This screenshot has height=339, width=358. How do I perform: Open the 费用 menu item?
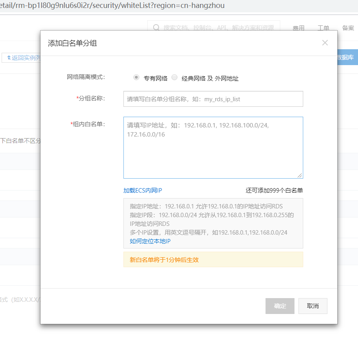[x=298, y=28]
